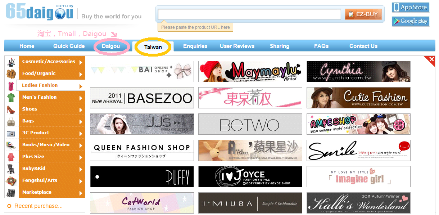Click the product URL input field

[249, 14]
